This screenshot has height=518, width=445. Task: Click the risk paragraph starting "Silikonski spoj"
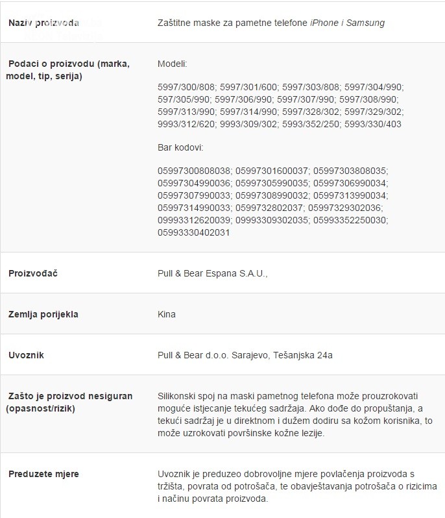coord(295,414)
